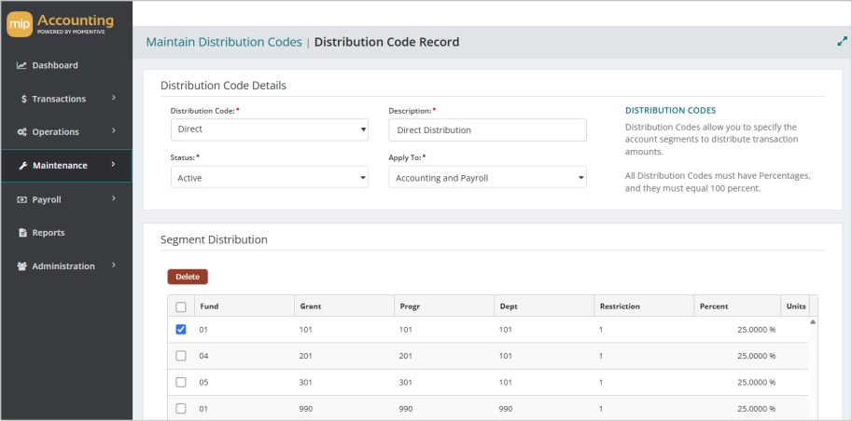852x421 pixels.
Task: Select Maintenance in the sidebar
Action: 66,166
